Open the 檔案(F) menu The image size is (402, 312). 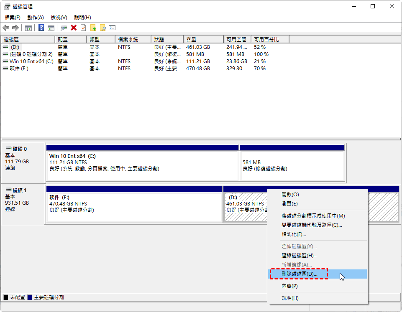(13, 17)
